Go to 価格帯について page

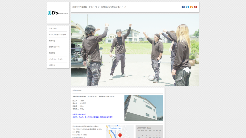click(x=54, y=47)
